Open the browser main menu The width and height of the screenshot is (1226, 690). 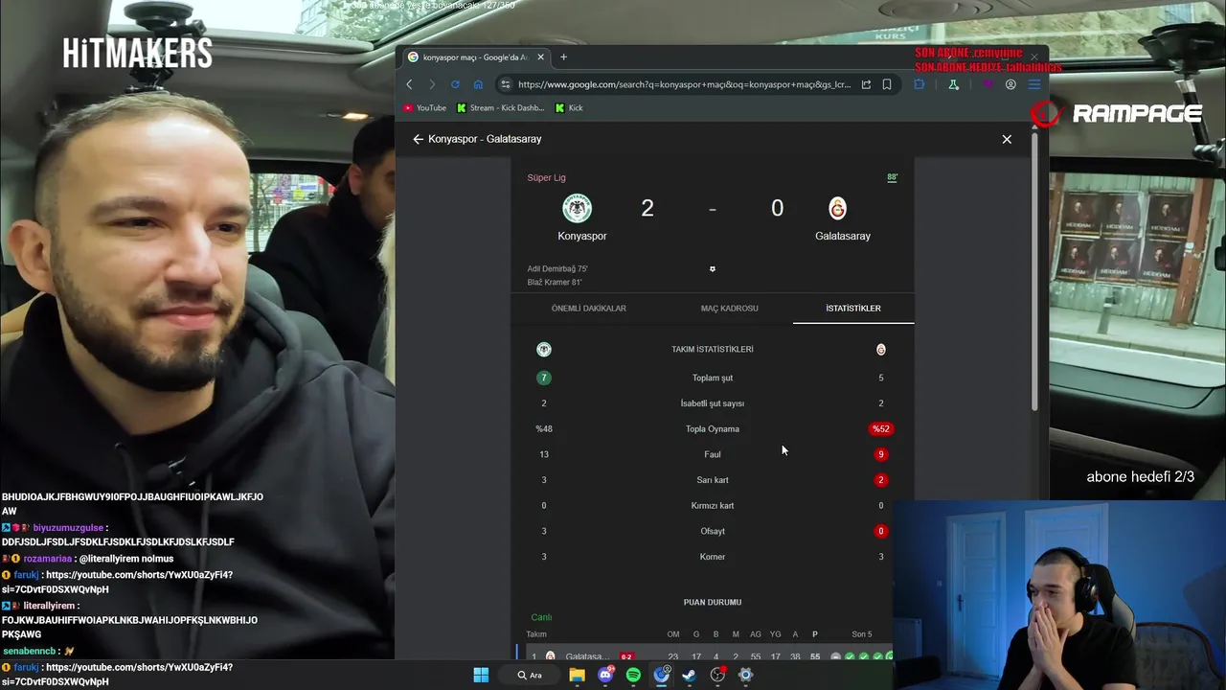pos(1034,84)
